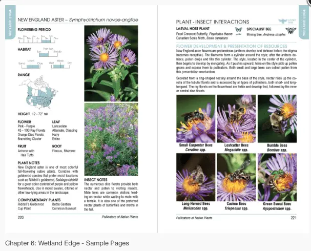Click the butterfly icon beside Larval Host Plant
Viewport: 311px width, 251px height.
click(239, 30)
